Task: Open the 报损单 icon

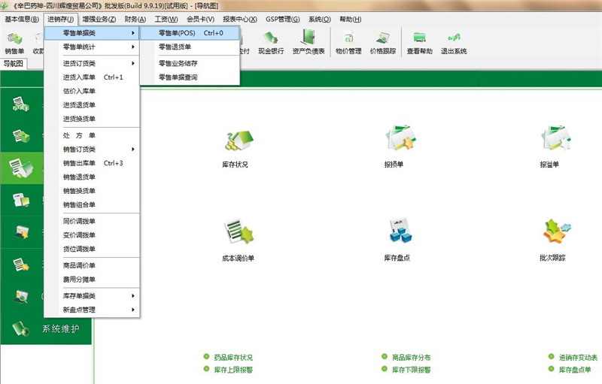Action: (401, 138)
